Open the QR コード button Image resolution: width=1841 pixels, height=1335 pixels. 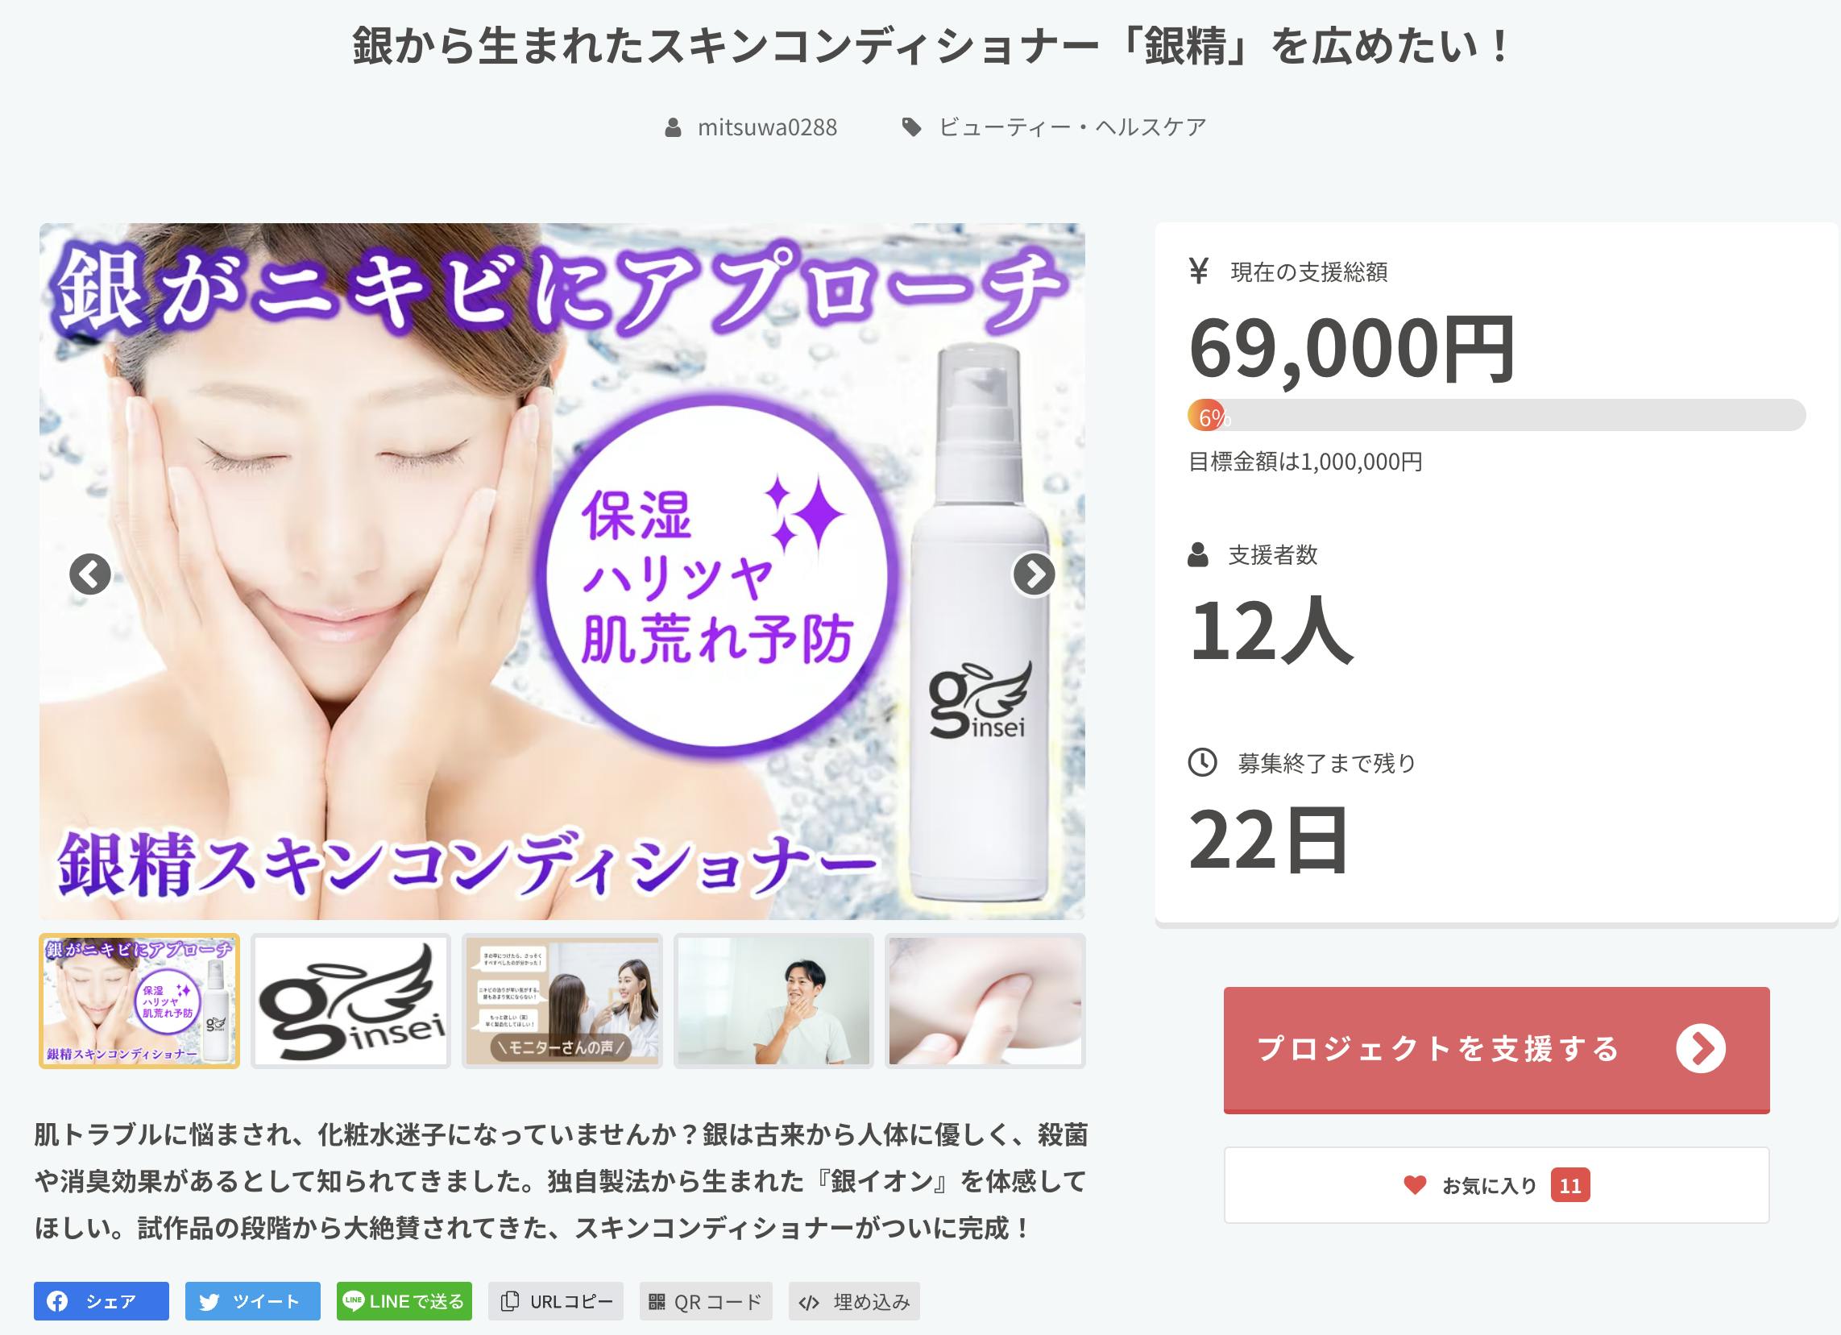706,1301
